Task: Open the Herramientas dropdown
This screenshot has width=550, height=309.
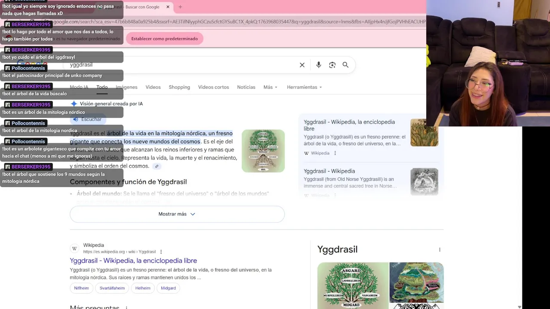Action: pyautogui.click(x=304, y=87)
